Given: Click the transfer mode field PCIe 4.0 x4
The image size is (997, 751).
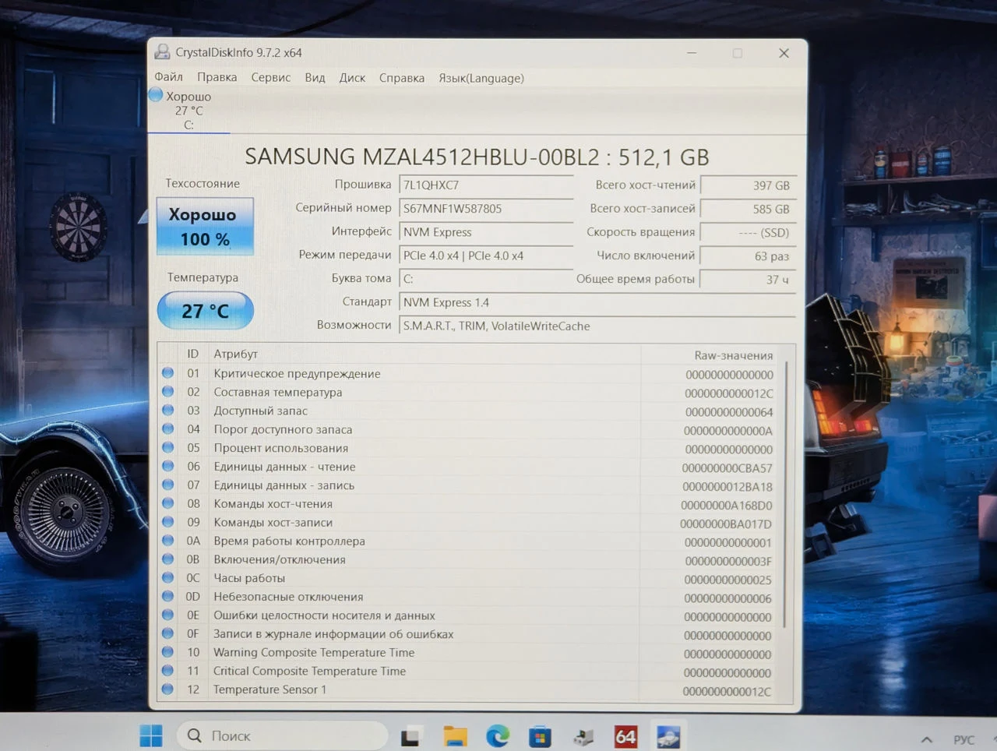Looking at the screenshot, I should [486, 255].
